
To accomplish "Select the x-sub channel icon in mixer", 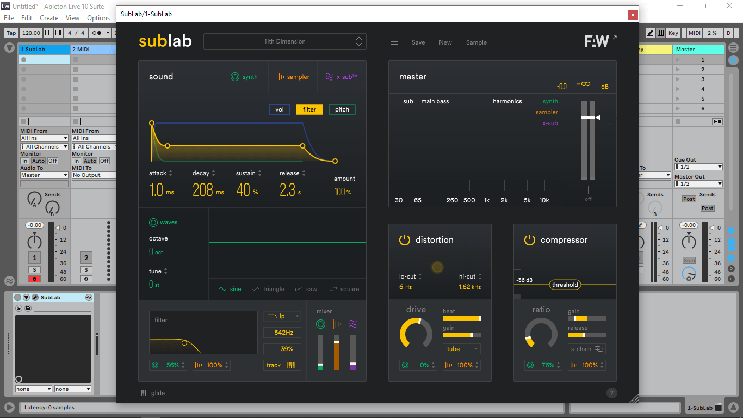I will click(353, 324).
